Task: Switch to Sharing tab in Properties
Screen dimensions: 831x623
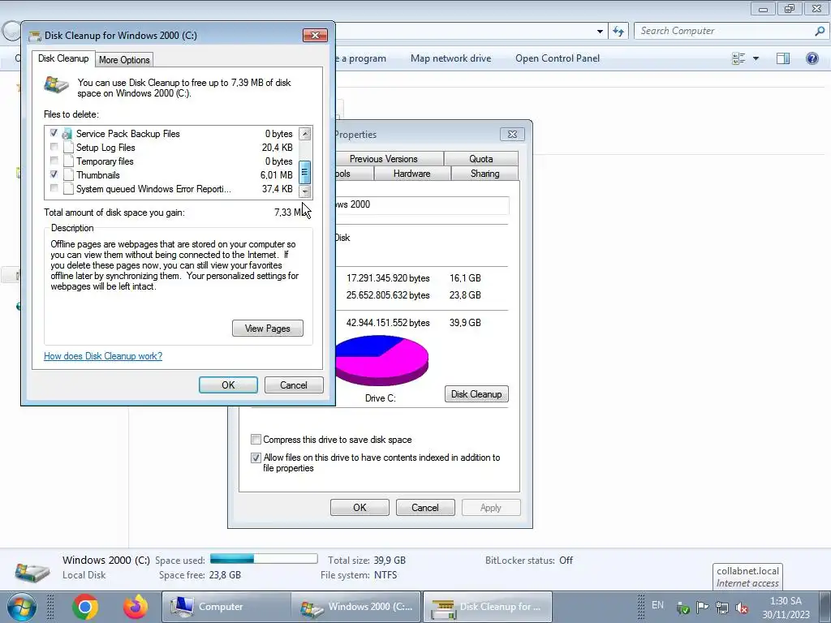Action: tap(485, 174)
